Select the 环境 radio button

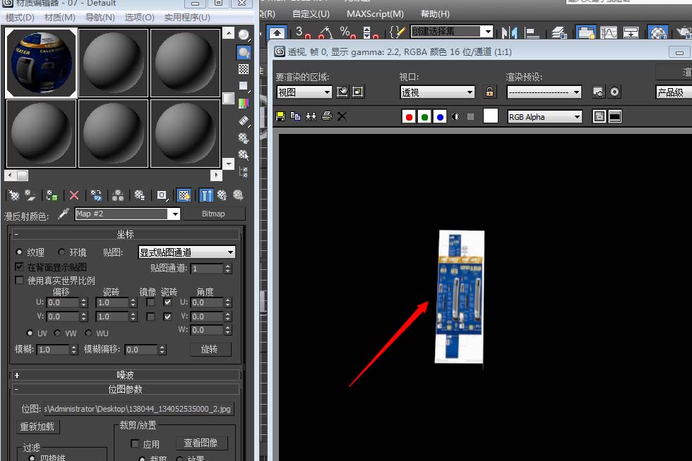[61, 252]
